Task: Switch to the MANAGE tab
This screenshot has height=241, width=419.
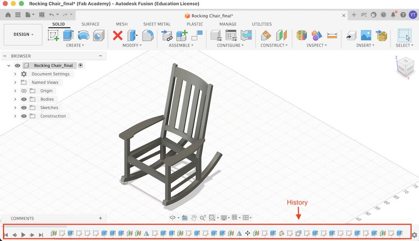Action: tap(228, 24)
